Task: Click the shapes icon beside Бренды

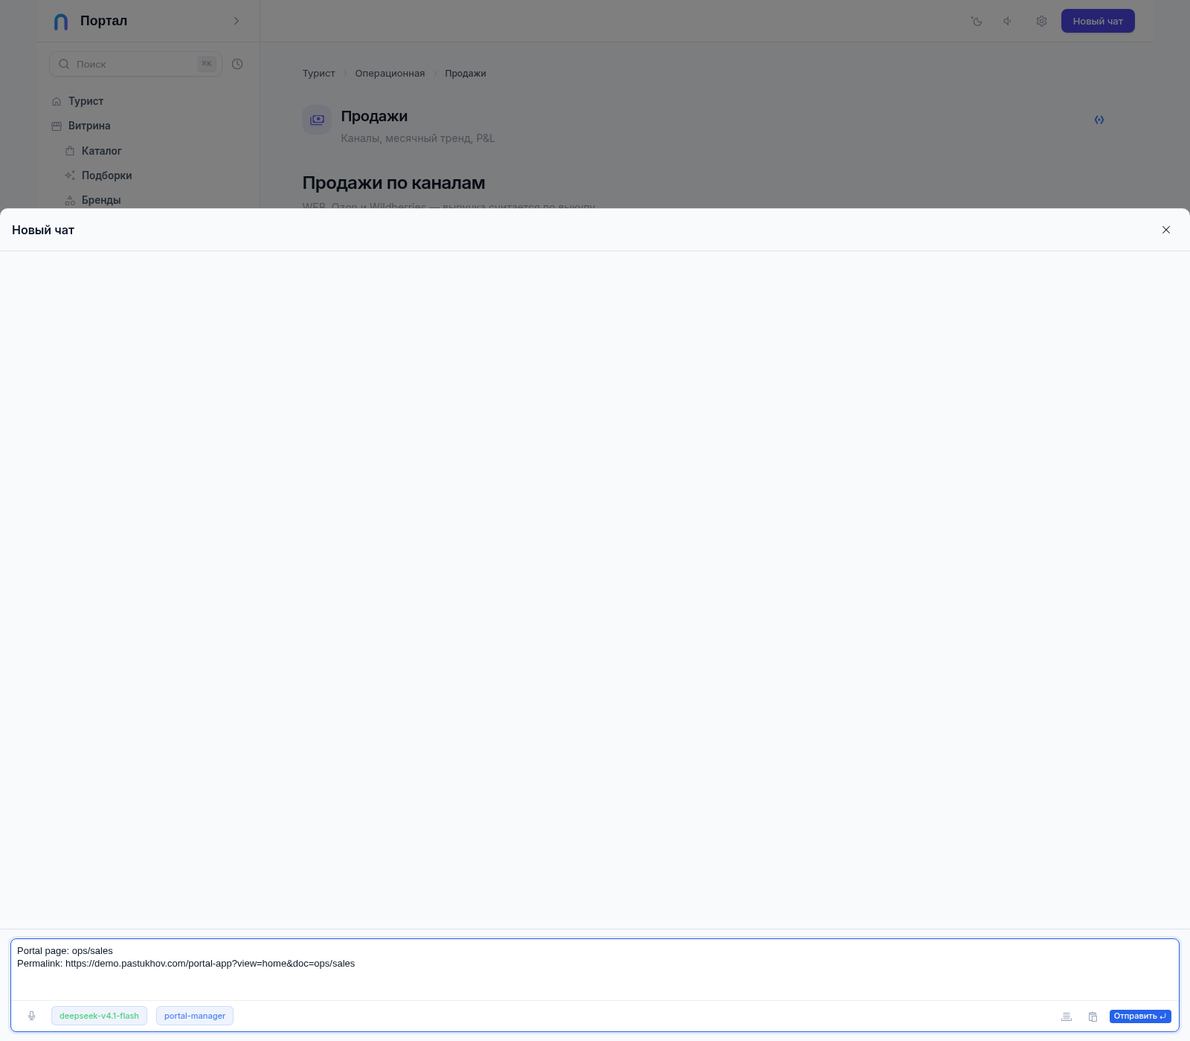Action: 70,200
